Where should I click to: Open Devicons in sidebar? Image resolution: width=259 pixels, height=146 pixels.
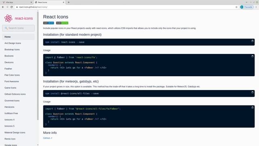[x=9, y=62]
